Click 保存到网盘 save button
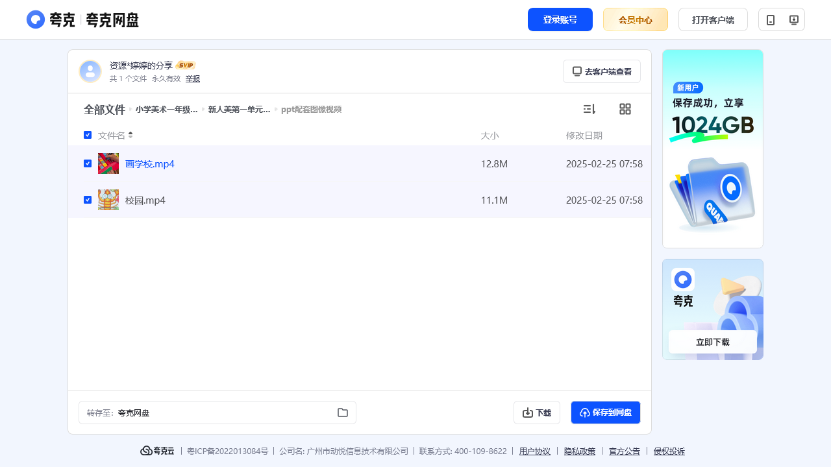 (x=606, y=413)
